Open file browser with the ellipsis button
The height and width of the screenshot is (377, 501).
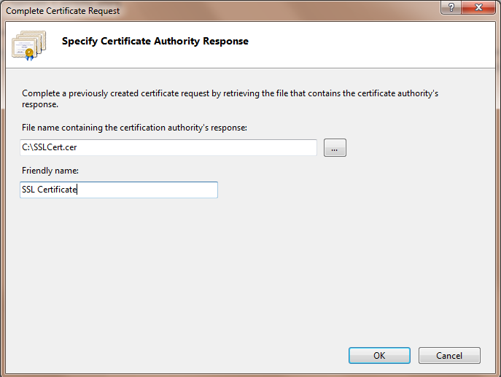[335, 148]
